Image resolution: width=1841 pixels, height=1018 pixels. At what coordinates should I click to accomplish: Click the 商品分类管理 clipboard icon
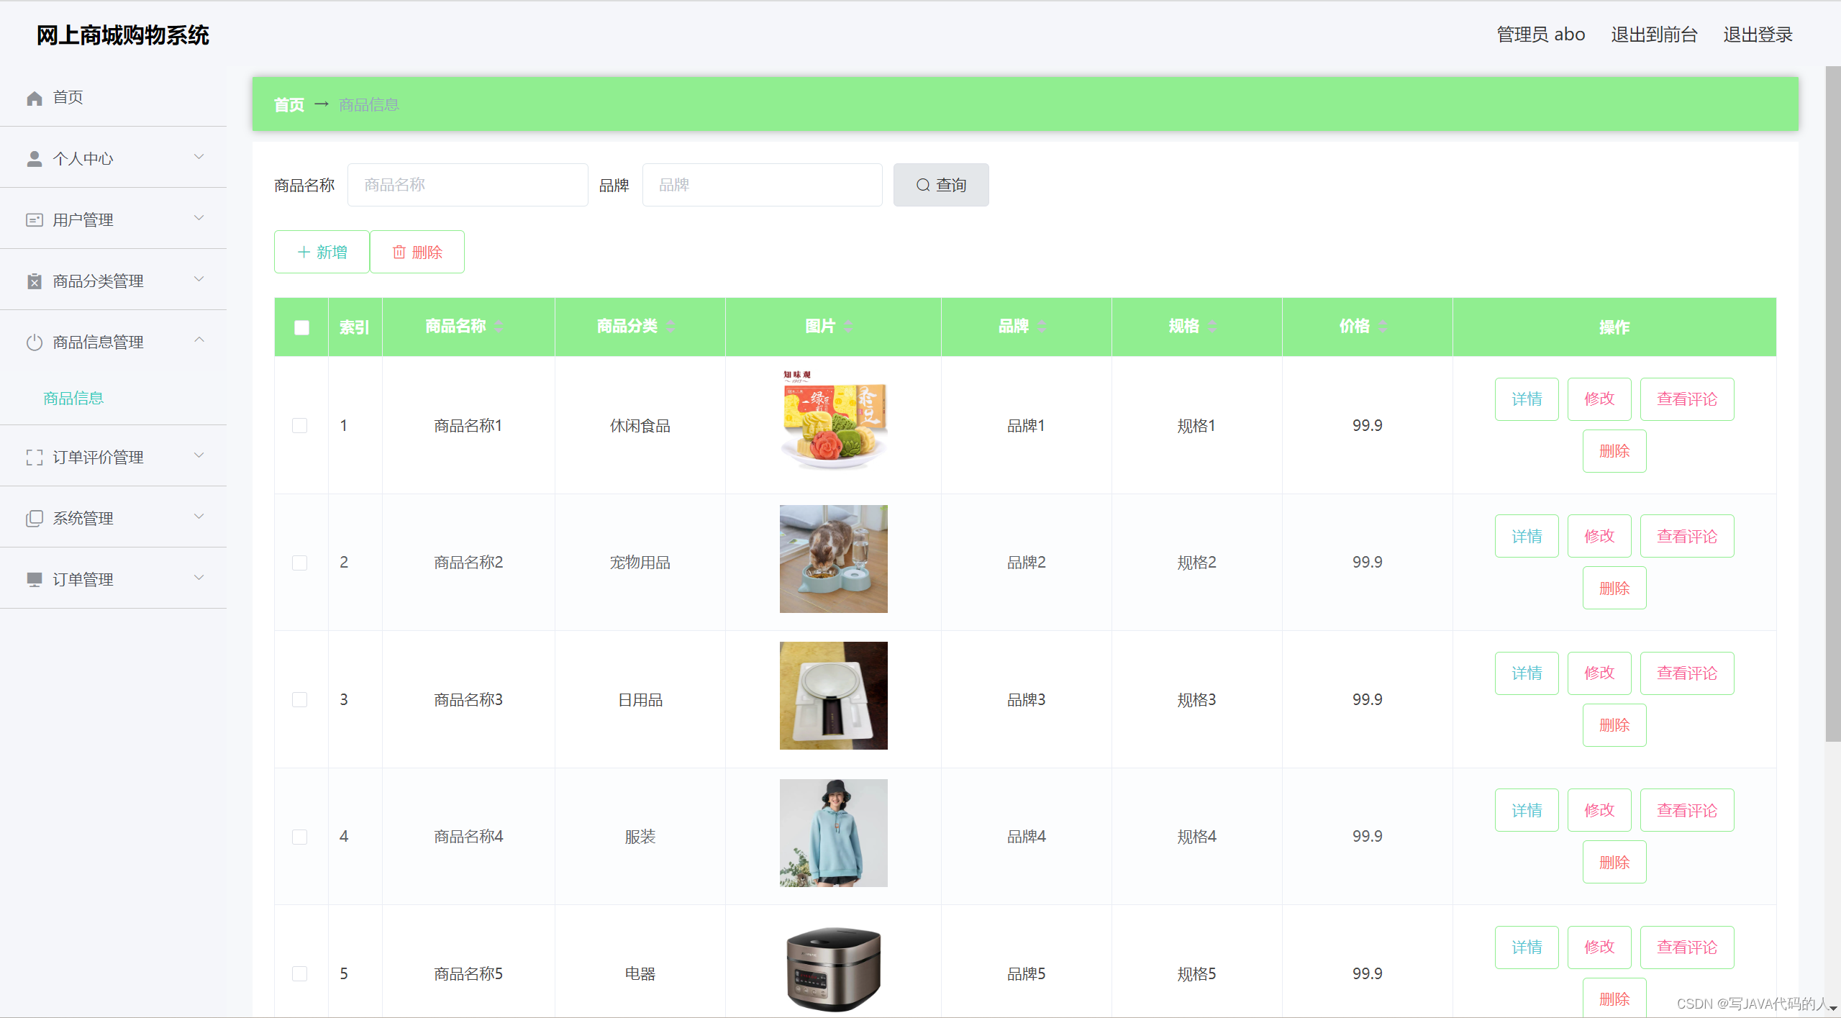[35, 281]
